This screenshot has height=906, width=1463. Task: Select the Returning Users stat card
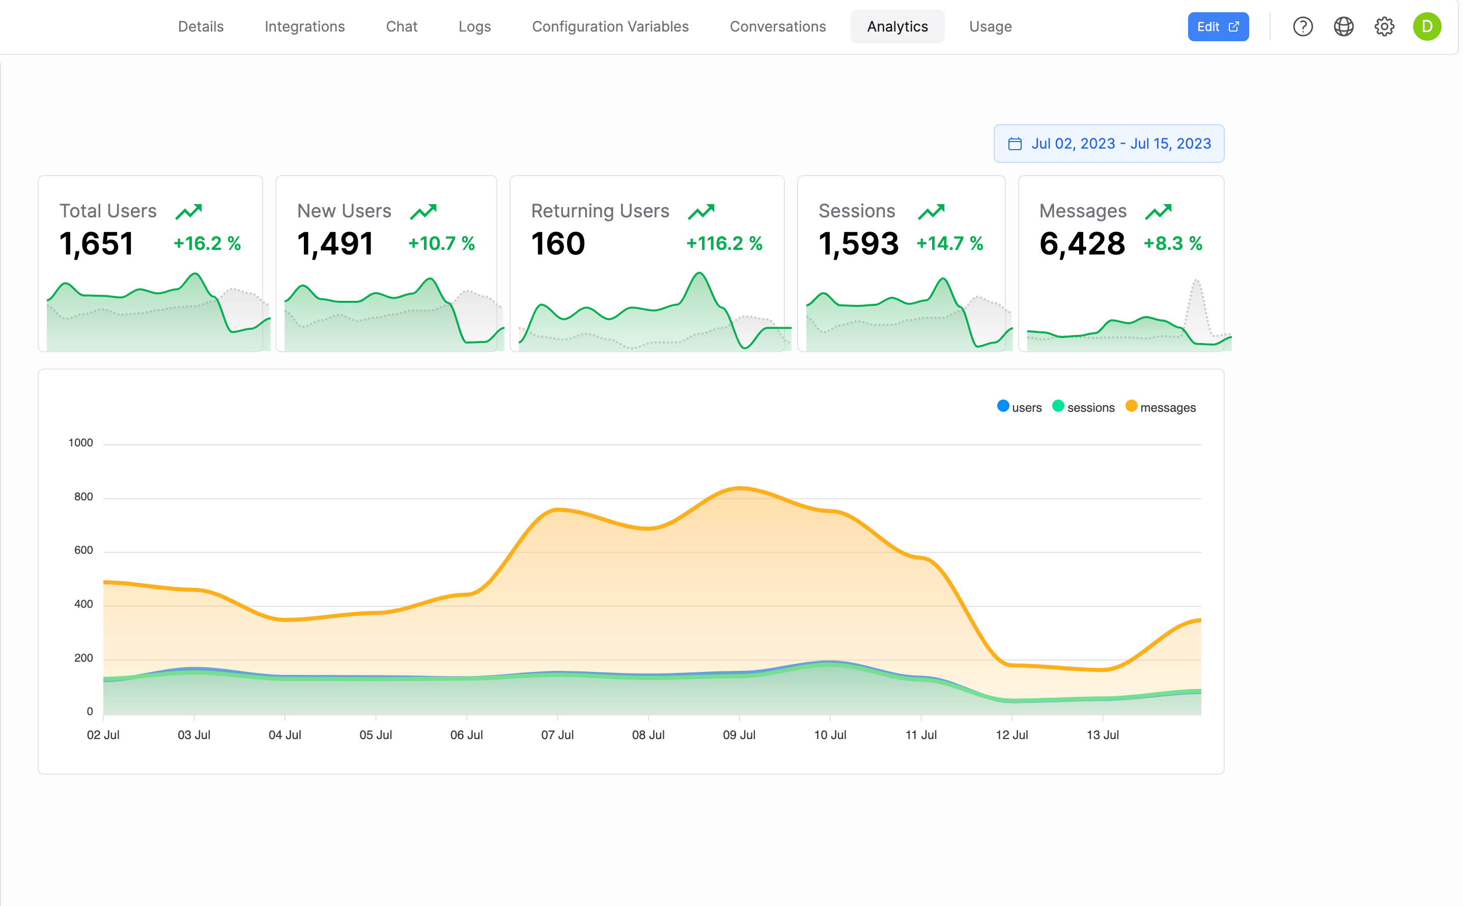pyautogui.click(x=647, y=264)
